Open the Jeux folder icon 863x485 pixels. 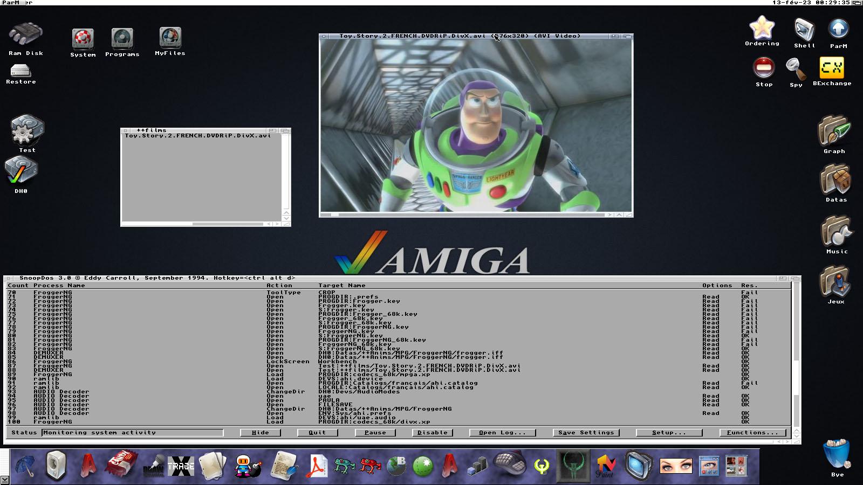pos(835,281)
